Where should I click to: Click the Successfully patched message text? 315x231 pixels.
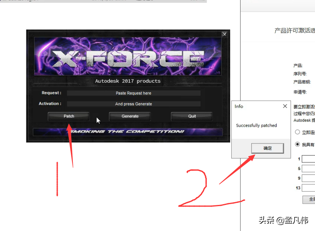[256, 126]
